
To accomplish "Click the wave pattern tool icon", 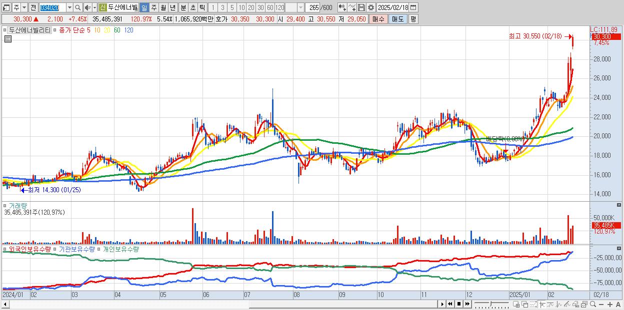I will coord(558,304).
